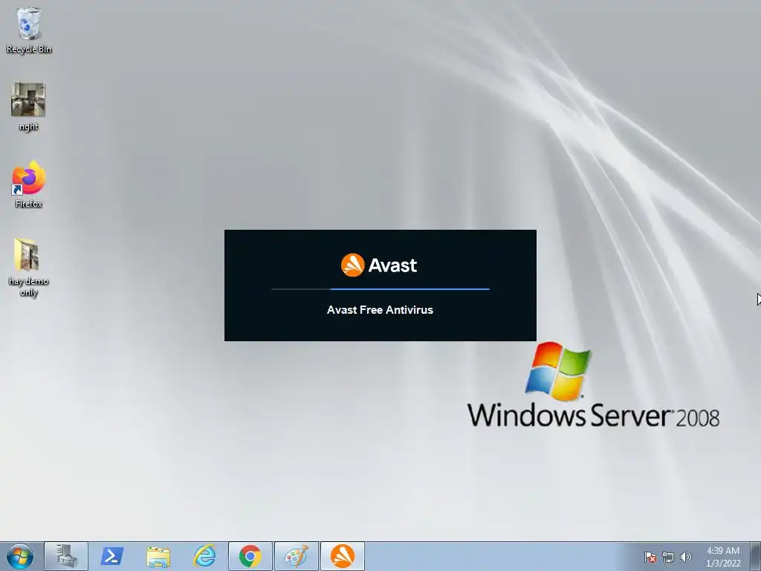Click the Show desktop strip beside clock
The image size is (761, 571).
pos(755,556)
